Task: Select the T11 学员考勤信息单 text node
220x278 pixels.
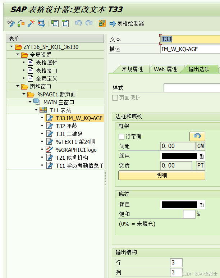Action: (79, 165)
